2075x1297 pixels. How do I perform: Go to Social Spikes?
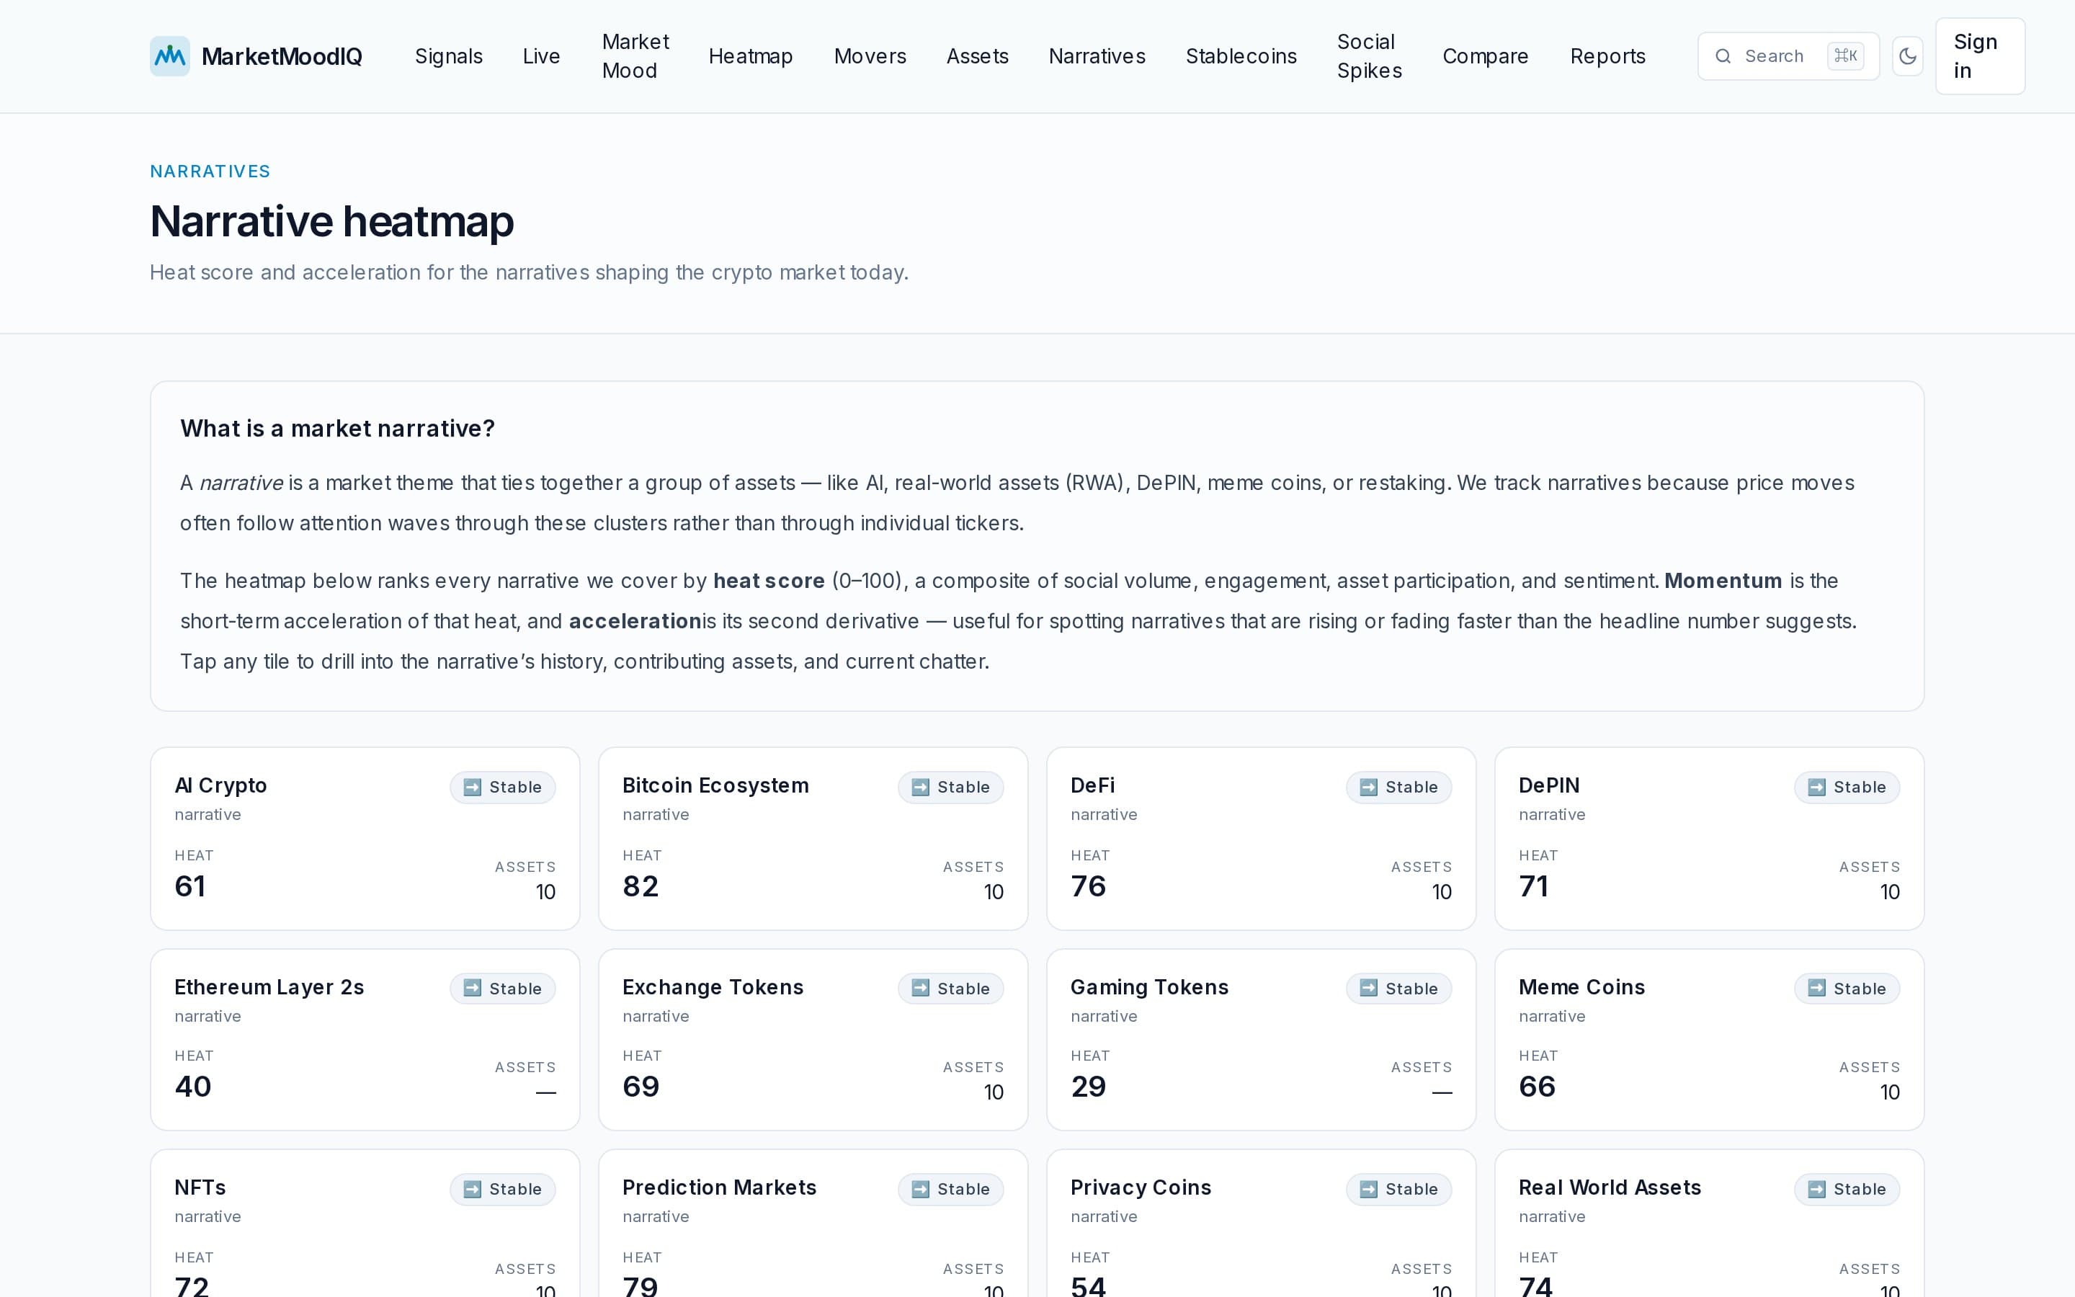(x=1370, y=55)
